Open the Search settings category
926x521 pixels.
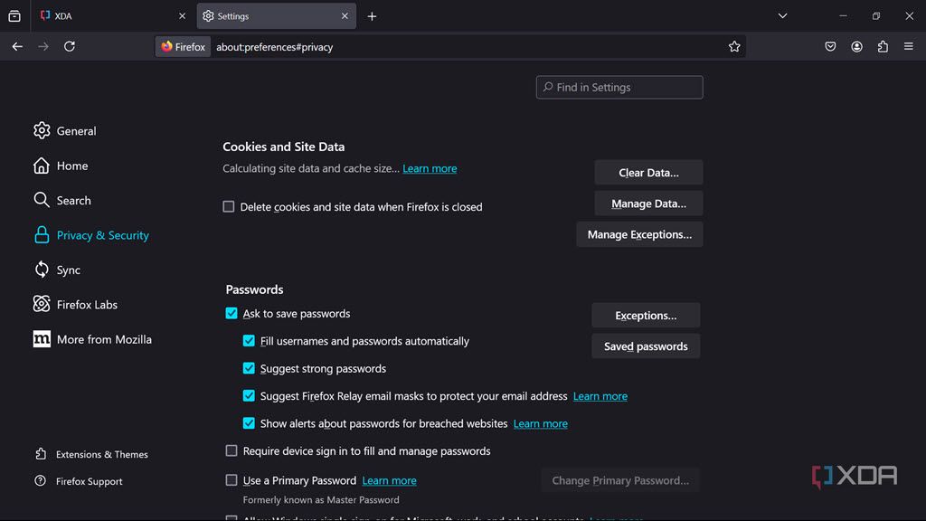click(x=62, y=200)
